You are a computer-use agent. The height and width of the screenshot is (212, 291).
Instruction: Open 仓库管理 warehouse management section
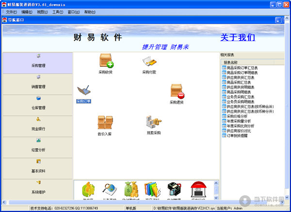(38, 105)
